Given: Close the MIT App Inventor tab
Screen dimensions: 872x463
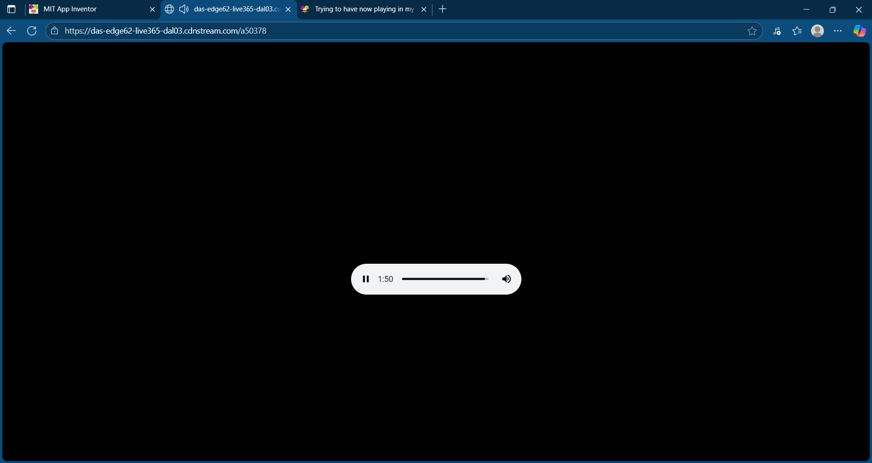Looking at the screenshot, I should tap(153, 9).
